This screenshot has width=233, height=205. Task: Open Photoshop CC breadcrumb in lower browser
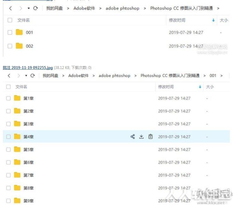tap(170, 76)
